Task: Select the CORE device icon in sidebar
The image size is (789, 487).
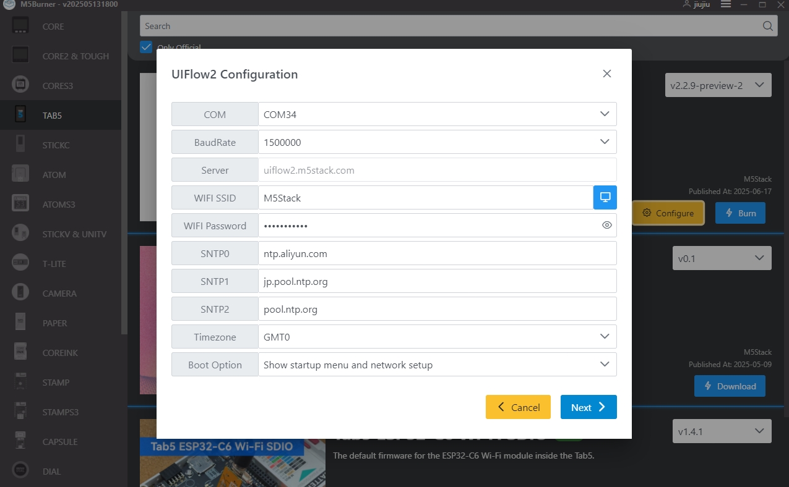Action: pyautogui.click(x=20, y=26)
